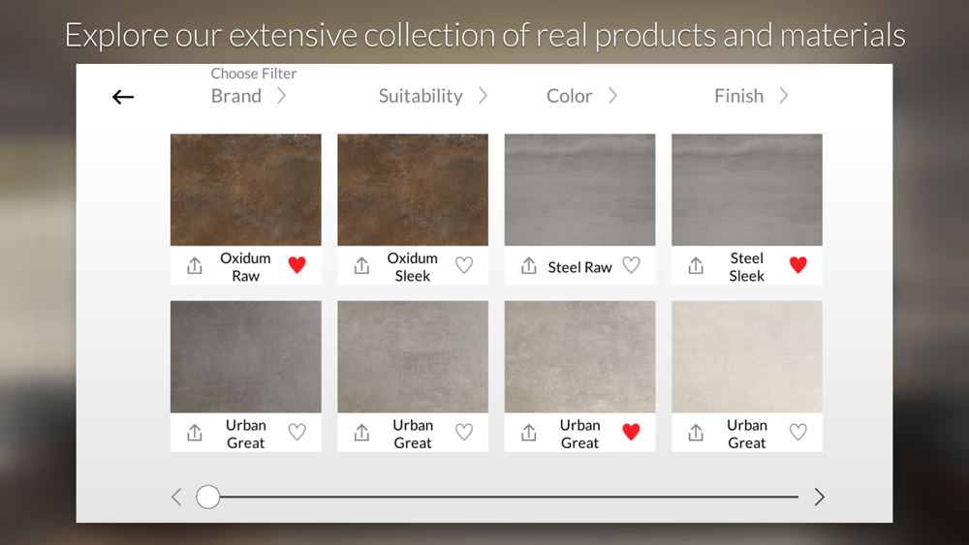Screen dimensions: 969x545
Task: Unfavorite the Oxidum Raw heart
Action: click(x=297, y=265)
